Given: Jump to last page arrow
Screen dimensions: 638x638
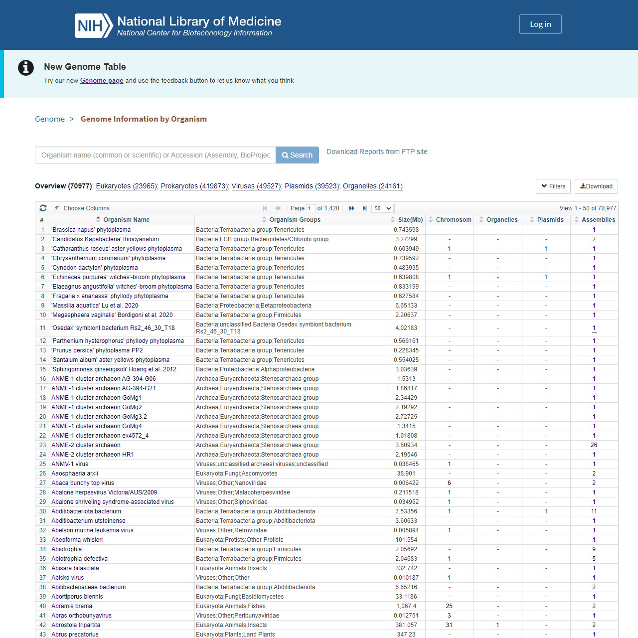Looking at the screenshot, I should (364, 208).
